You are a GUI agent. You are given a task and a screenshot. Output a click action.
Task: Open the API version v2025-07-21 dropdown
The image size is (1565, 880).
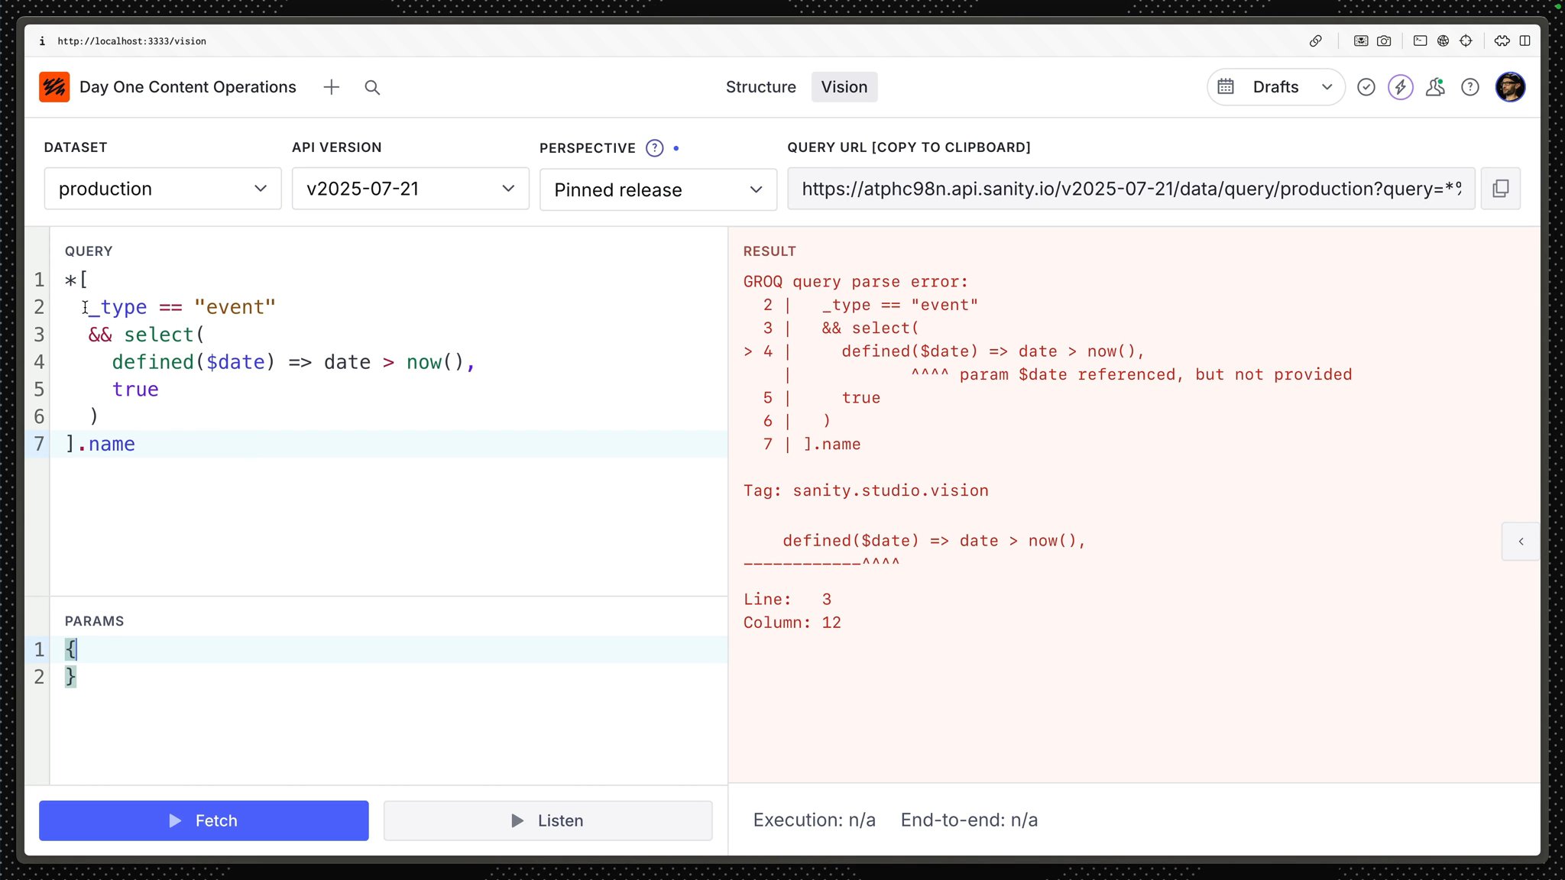coord(410,189)
